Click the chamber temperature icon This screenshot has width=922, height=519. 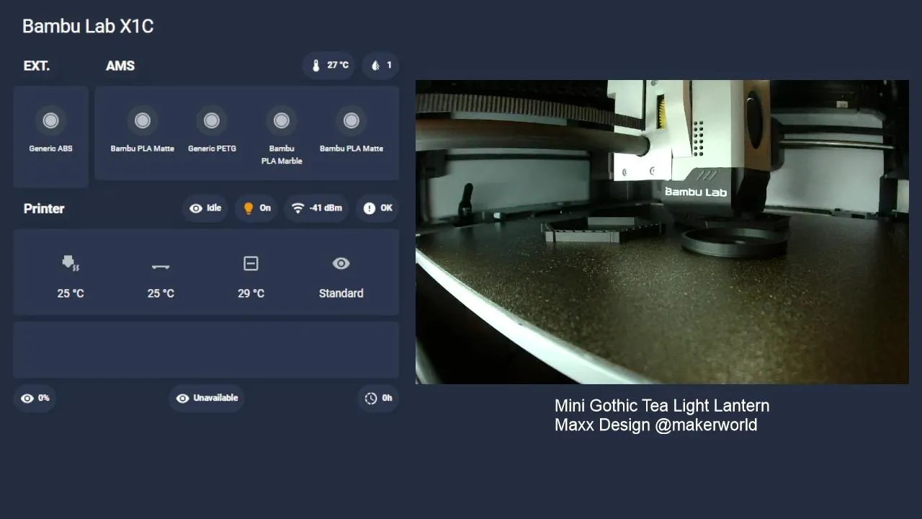251,264
